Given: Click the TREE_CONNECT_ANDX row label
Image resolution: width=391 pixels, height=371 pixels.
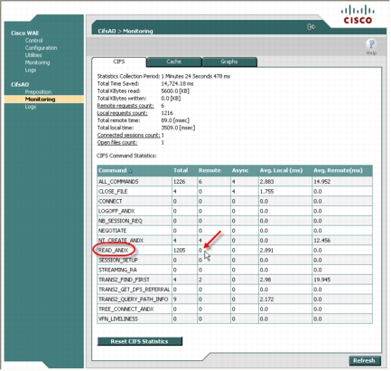Looking at the screenshot, I should point(126,309).
